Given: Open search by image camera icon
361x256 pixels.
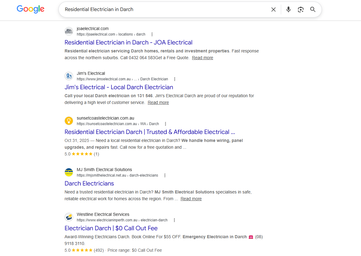Looking at the screenshot, I should coord(300,10).
